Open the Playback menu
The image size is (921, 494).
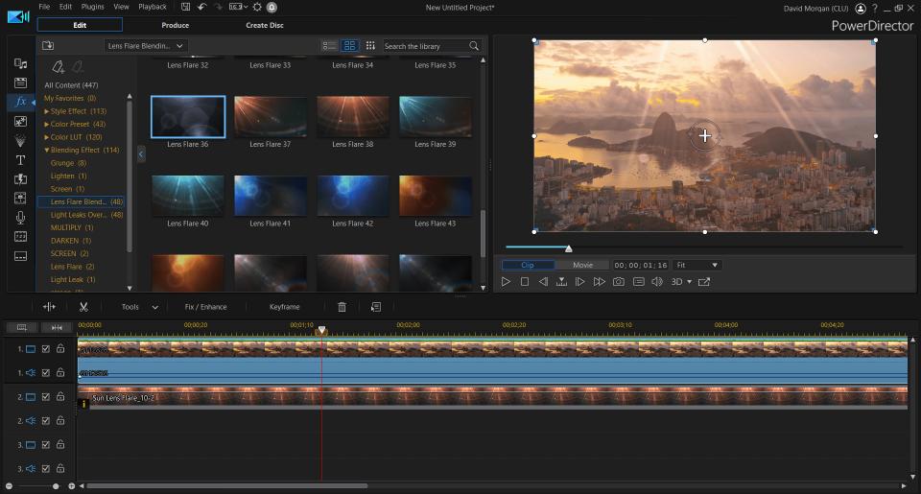click(153, 7)
